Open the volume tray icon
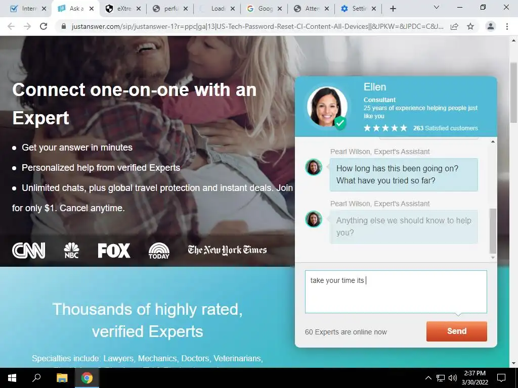 (x=453, y=378)
